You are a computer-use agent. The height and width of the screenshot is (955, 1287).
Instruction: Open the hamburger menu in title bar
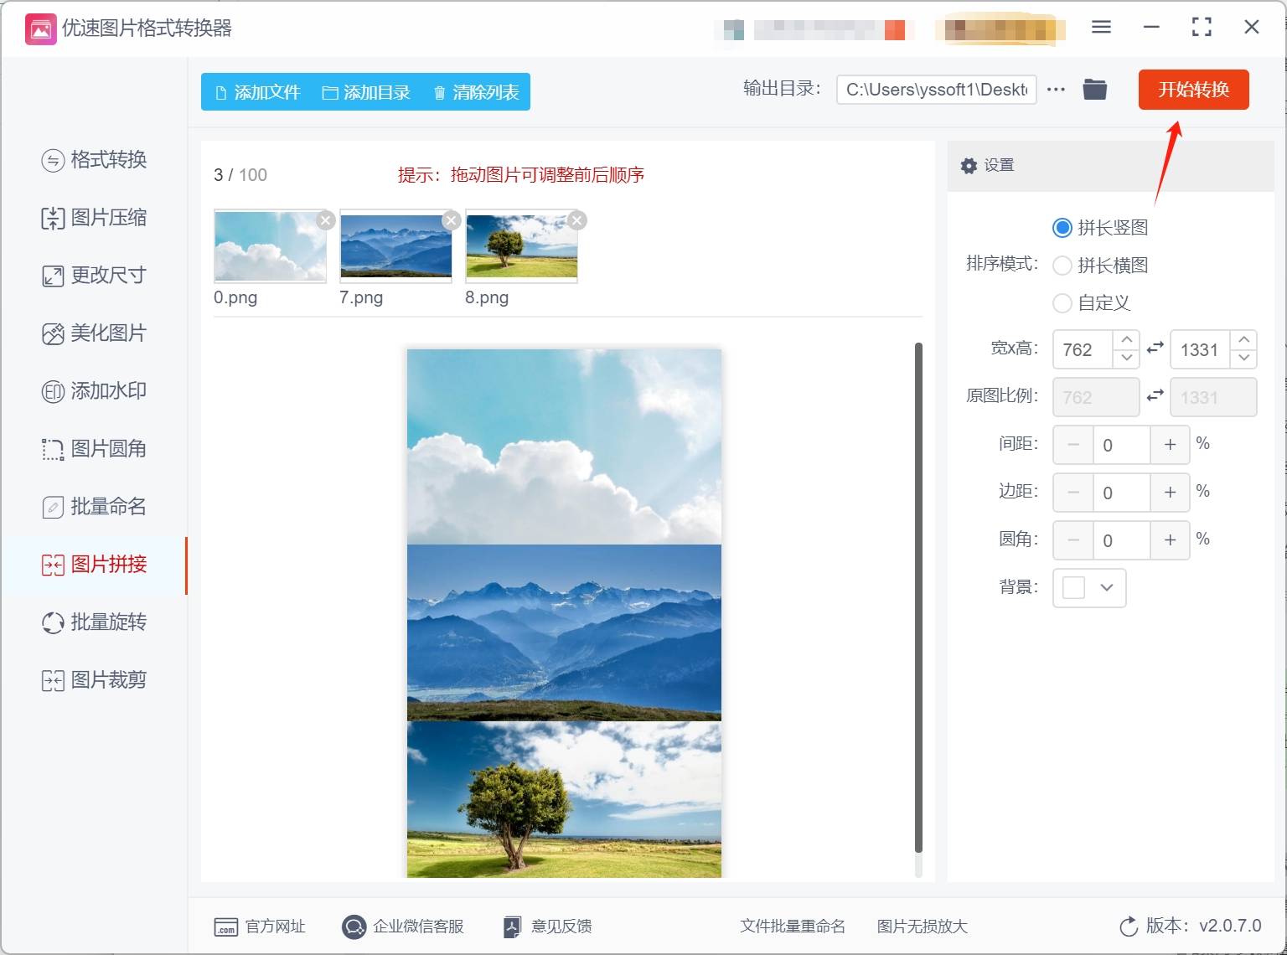[1102, 28]
